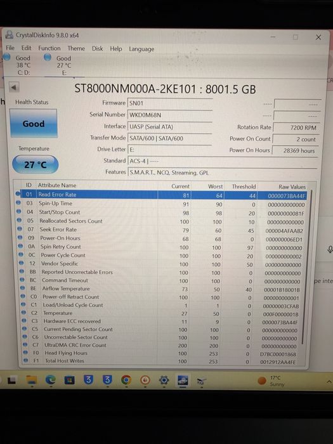Click the Raw Values column header

pos(292,186)
